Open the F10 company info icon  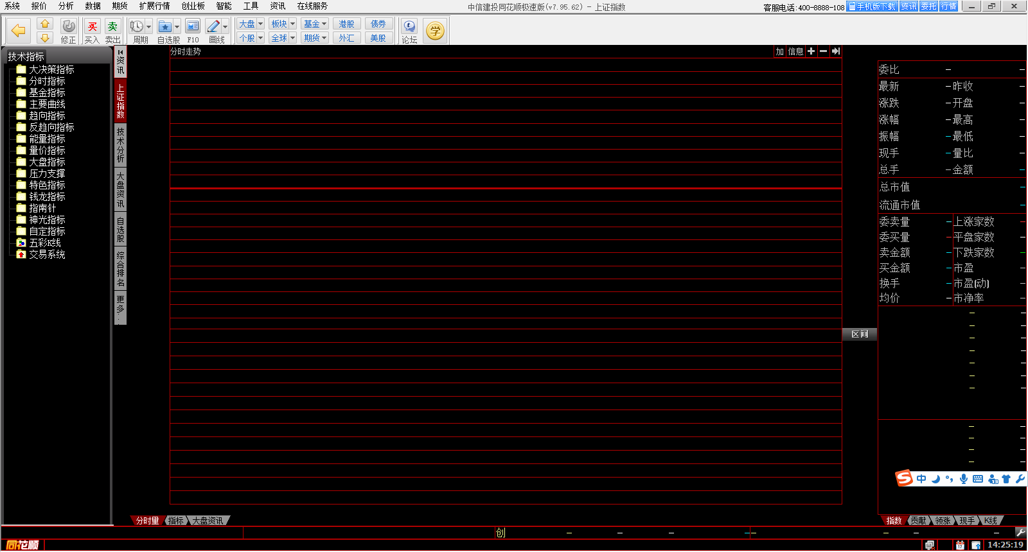[x=193, y=26]
